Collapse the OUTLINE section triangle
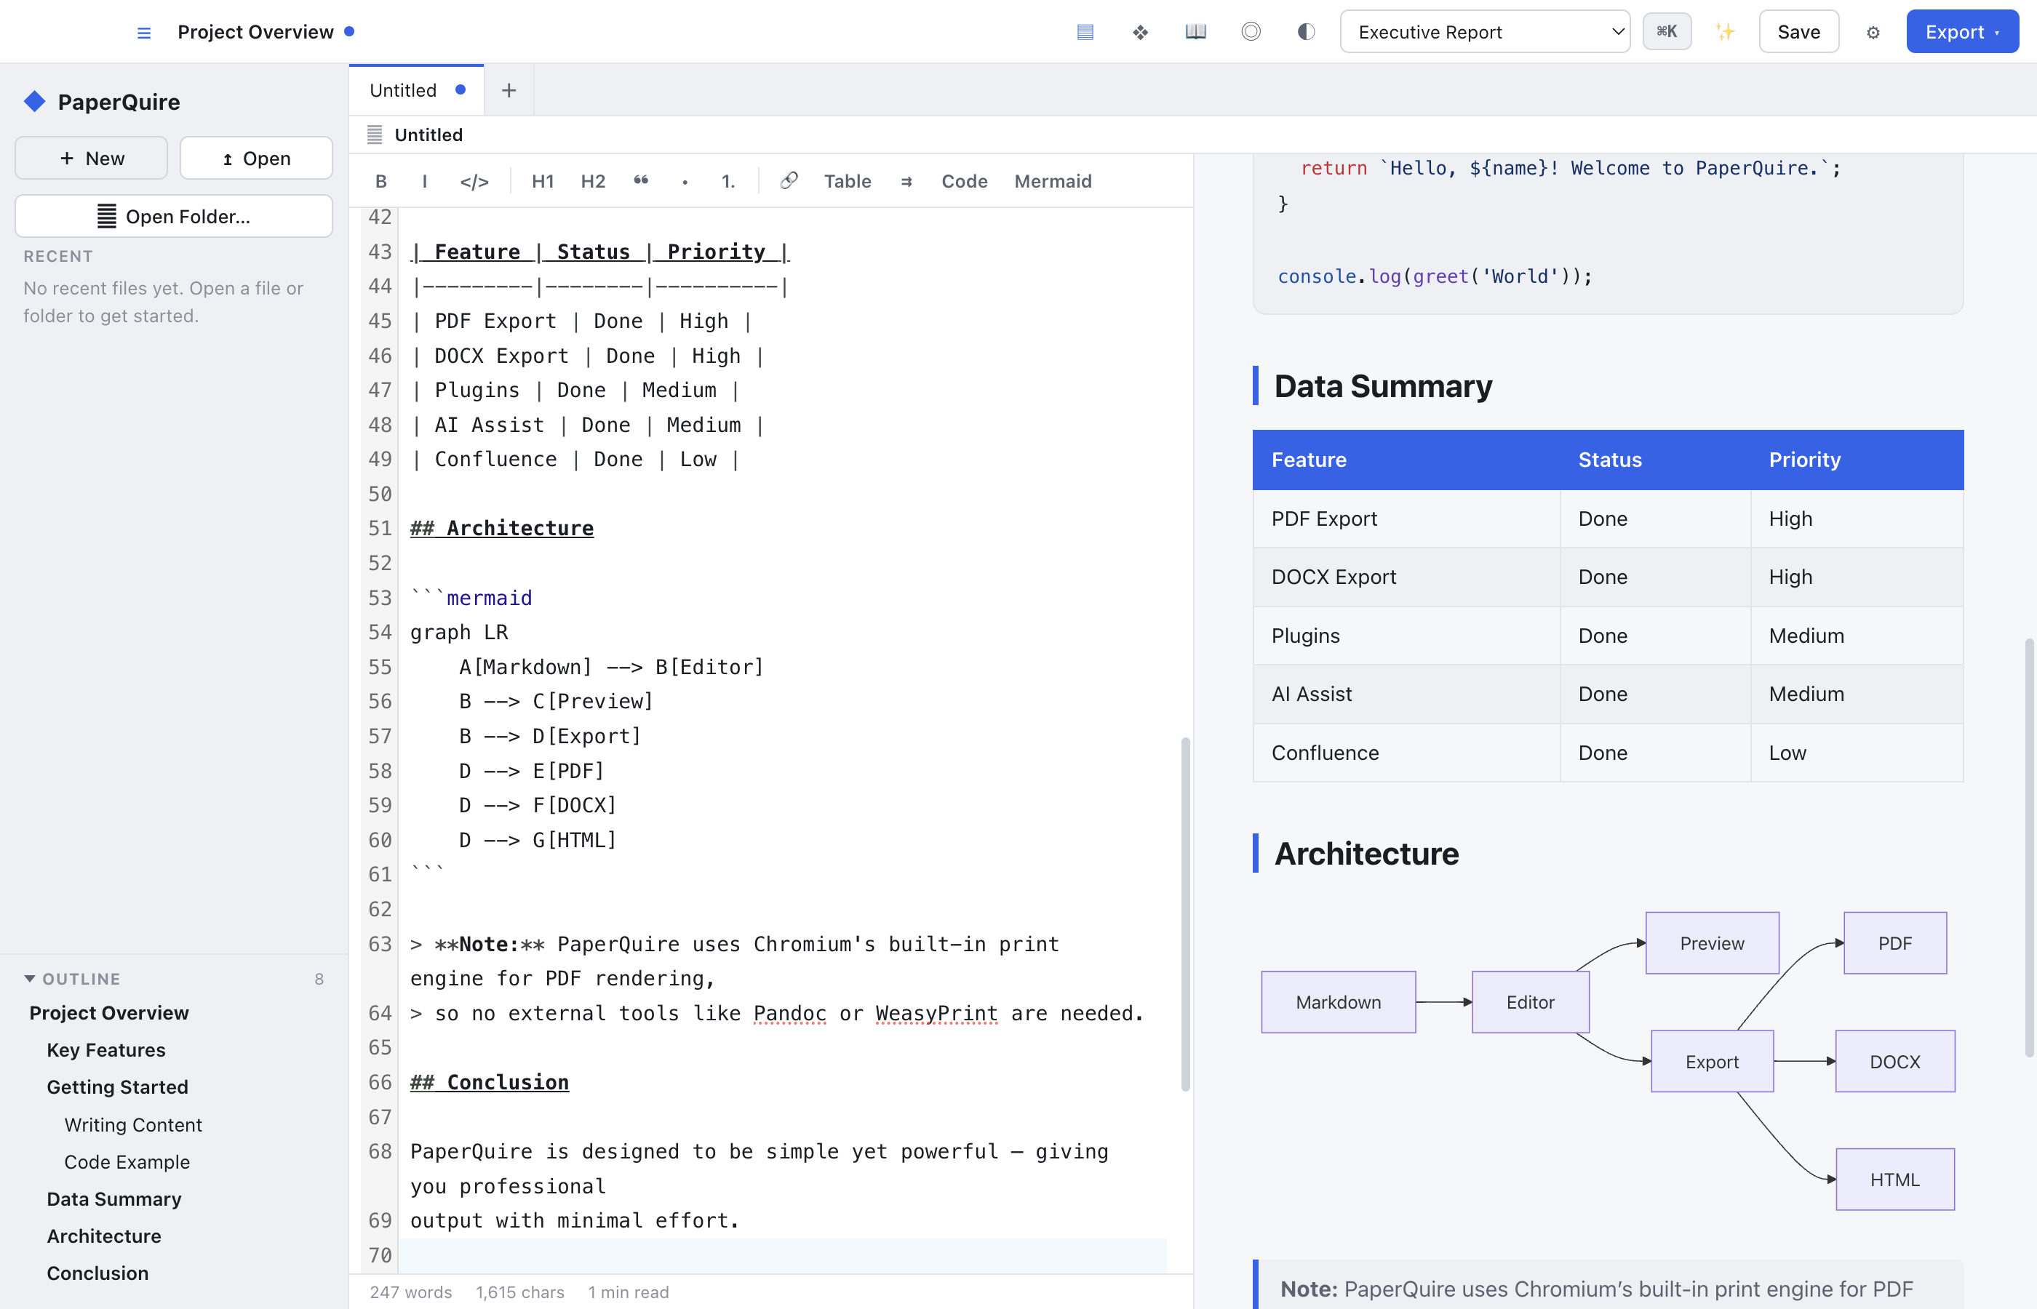 (x=30, y=979)
